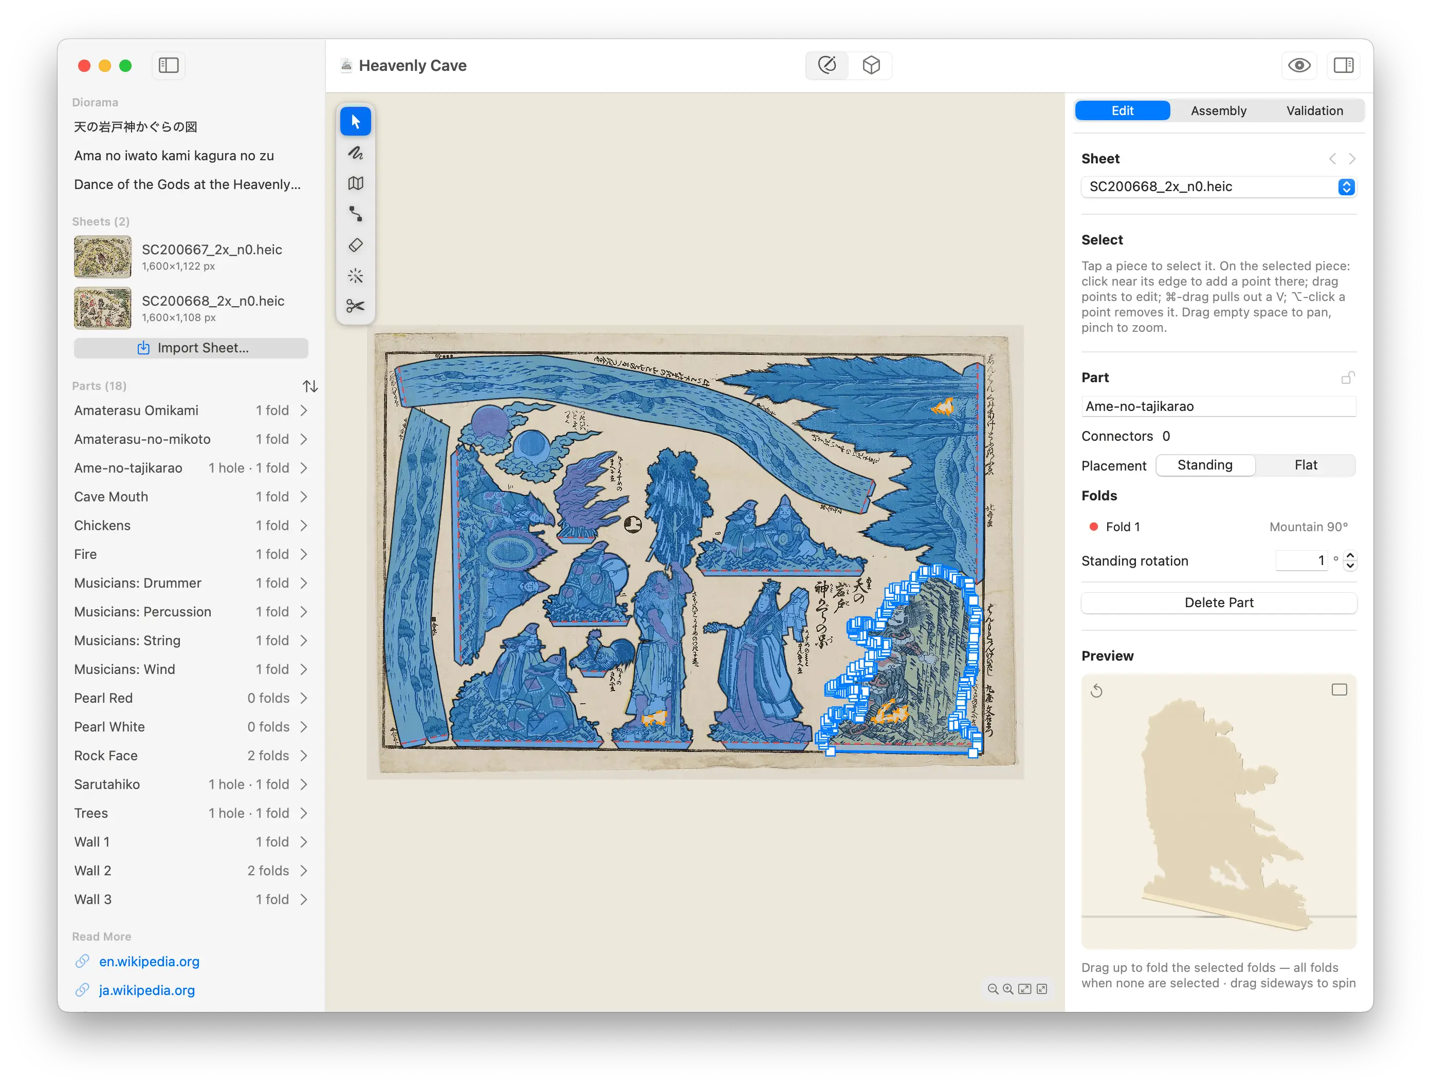Screen dimensions: 1431x1088
Task: Click the 'Ama no iwato kami kagura no zu' title
Action: tap(174, 156)
